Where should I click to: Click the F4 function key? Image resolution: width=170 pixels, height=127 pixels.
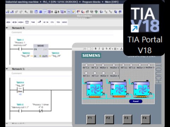[x=146, y=119]
